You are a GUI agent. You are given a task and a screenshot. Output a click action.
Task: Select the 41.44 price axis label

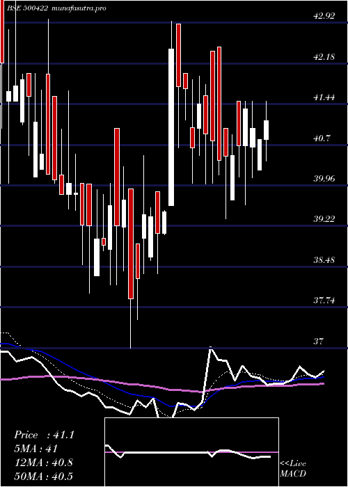[324, 97]
